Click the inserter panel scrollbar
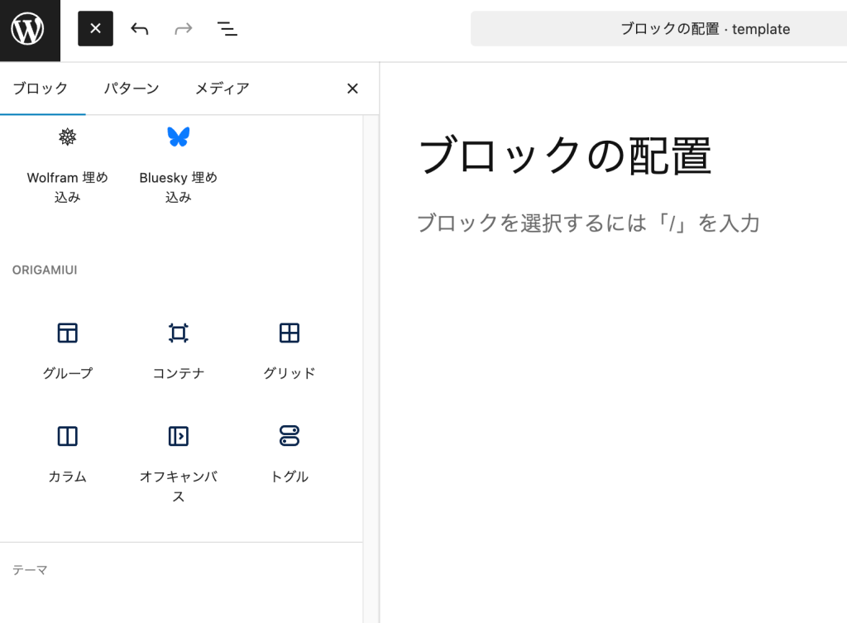Screen dimensions: 847x623 coord(371,368)
